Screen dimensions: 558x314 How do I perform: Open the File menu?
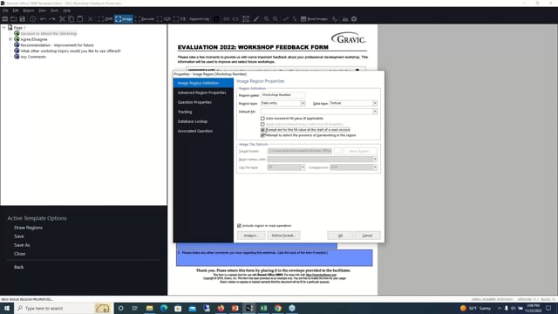[5, 10]
